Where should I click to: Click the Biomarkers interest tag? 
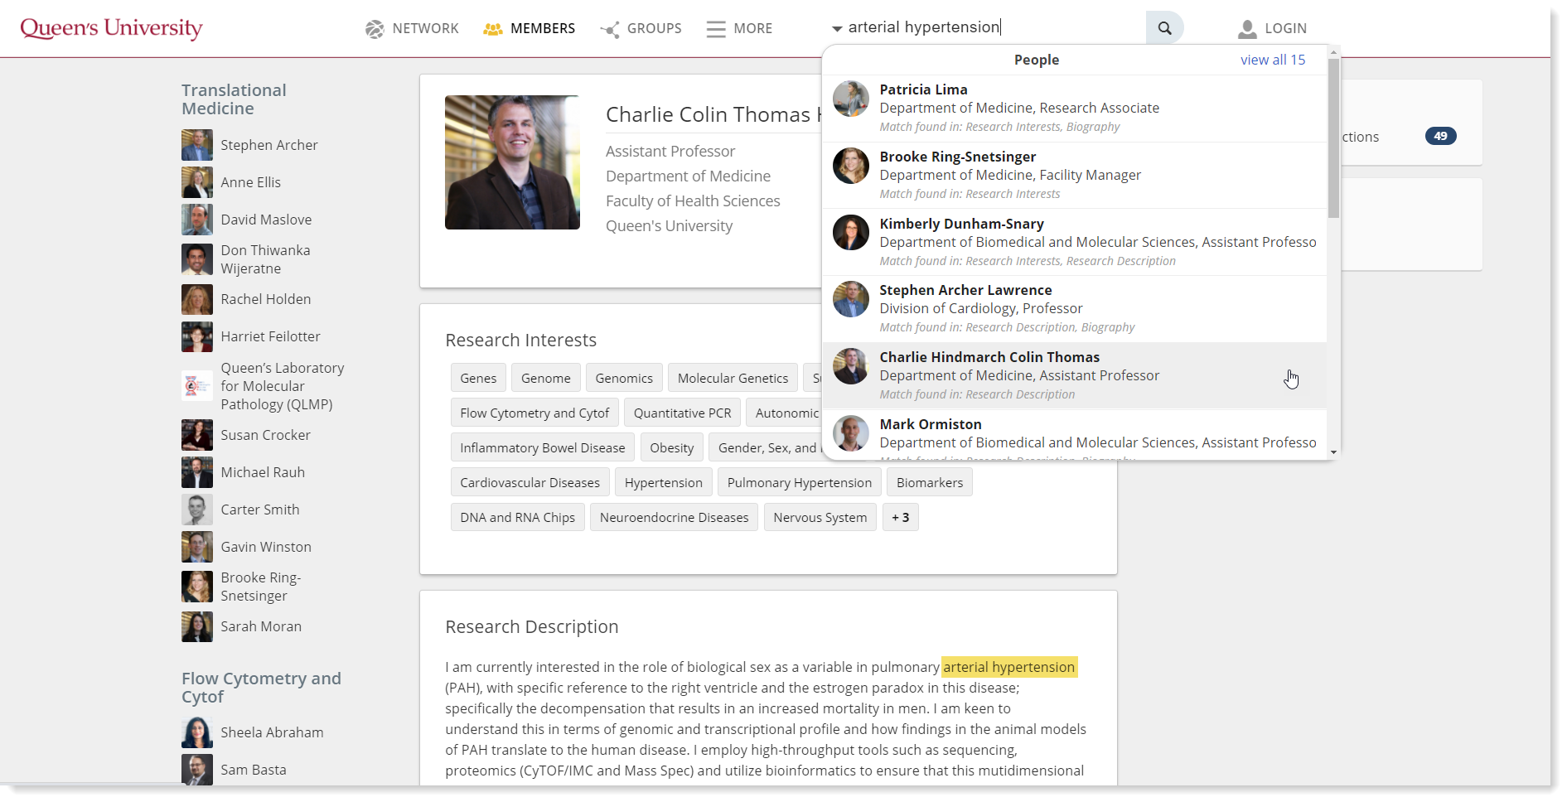[x=929, y=483]
